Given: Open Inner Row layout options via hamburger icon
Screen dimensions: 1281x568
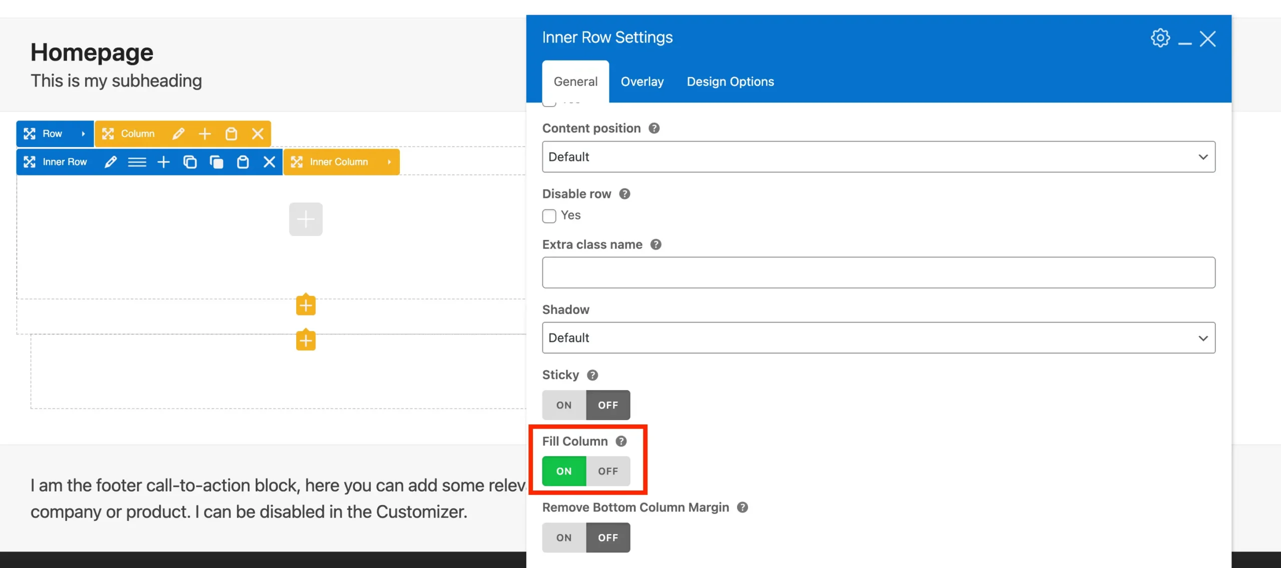Looking at the screenshot, I should pyautogui.click(x=138, y=161).
